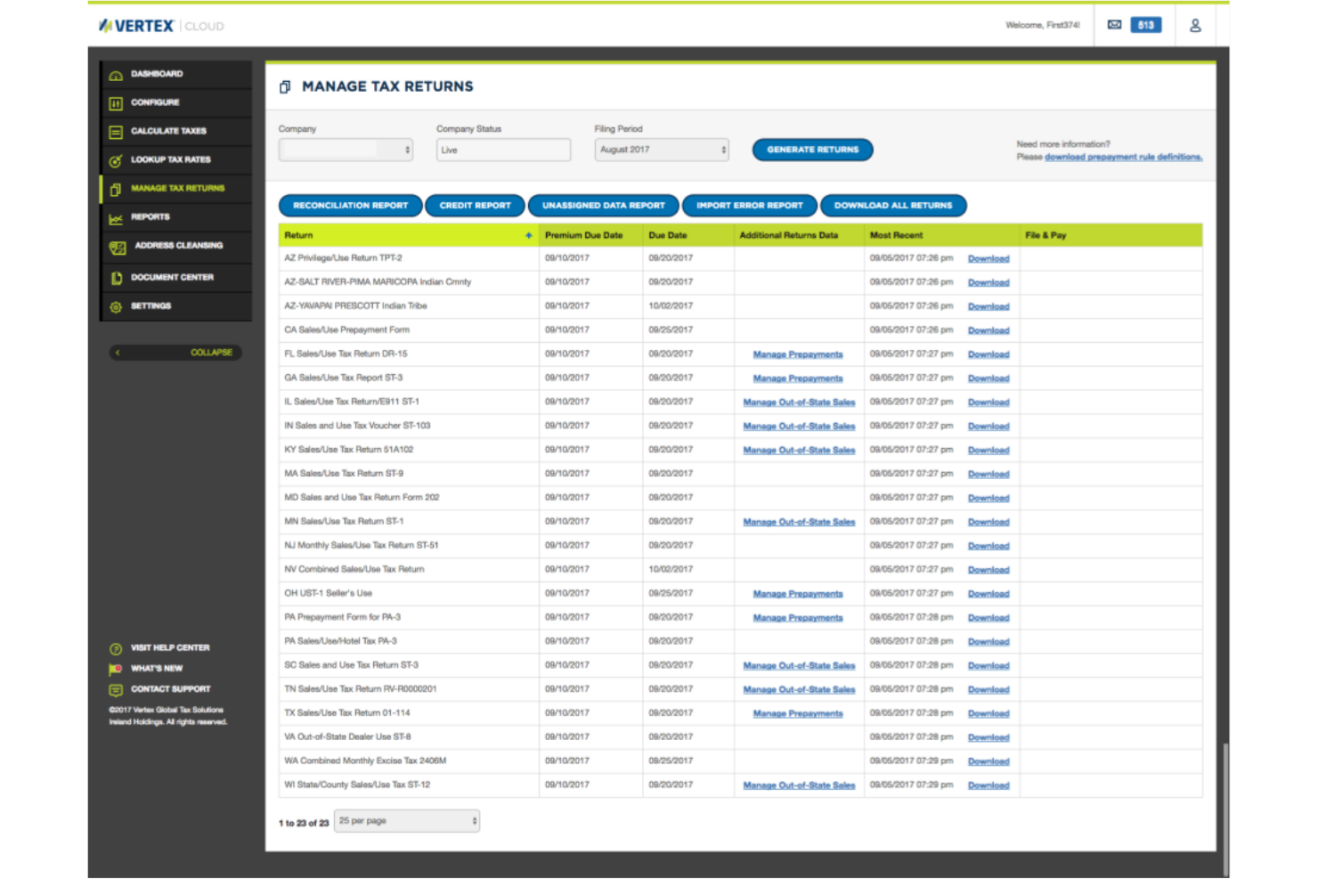Open Calculate Taxes section

[117, 131]
